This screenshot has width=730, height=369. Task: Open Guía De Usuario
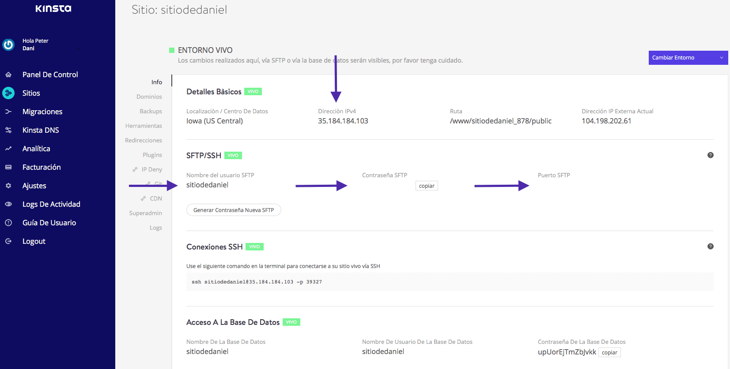tap(49, 223)
